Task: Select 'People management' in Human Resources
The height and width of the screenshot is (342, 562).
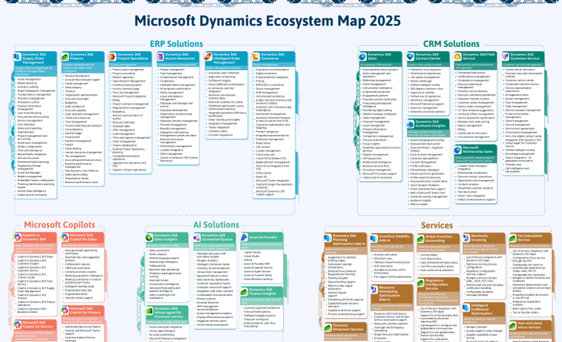Action: point(172,70)
